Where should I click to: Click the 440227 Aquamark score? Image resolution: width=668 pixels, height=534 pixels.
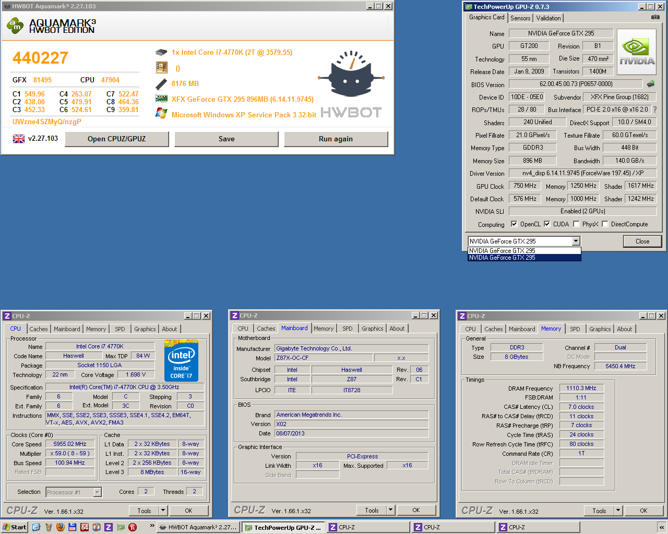(x=40, y=58)
